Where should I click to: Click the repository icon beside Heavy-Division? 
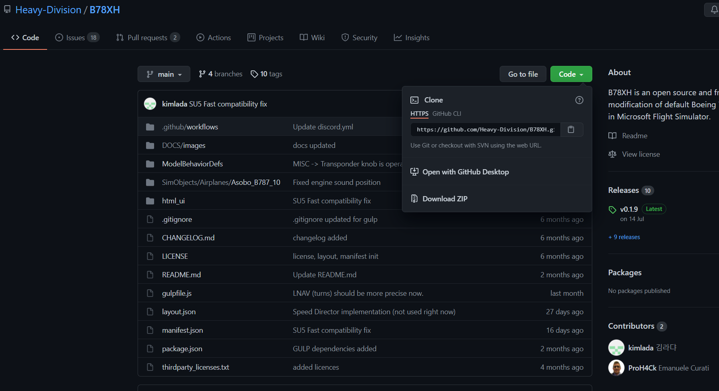pos(7,10)
